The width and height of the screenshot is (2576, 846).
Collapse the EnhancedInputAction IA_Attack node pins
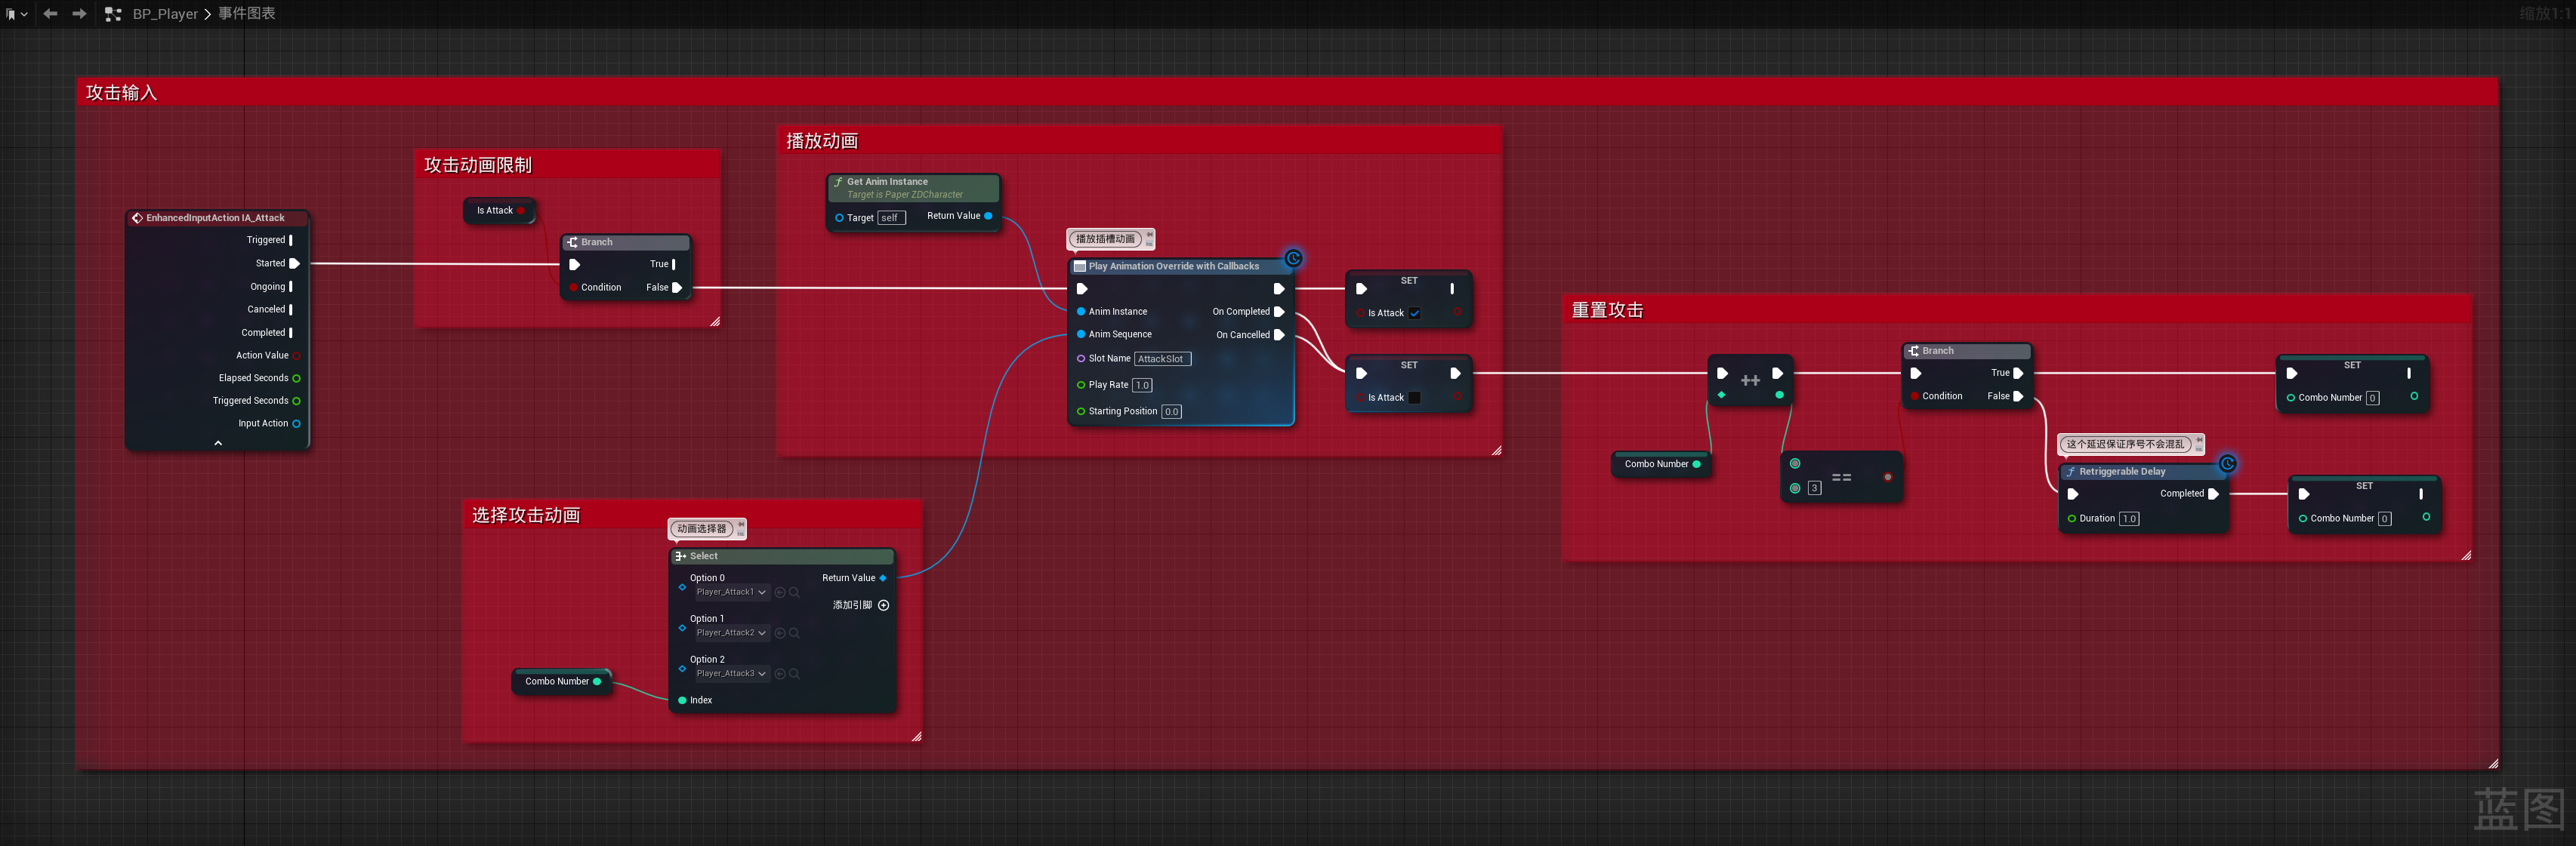[x=218, y=442]
